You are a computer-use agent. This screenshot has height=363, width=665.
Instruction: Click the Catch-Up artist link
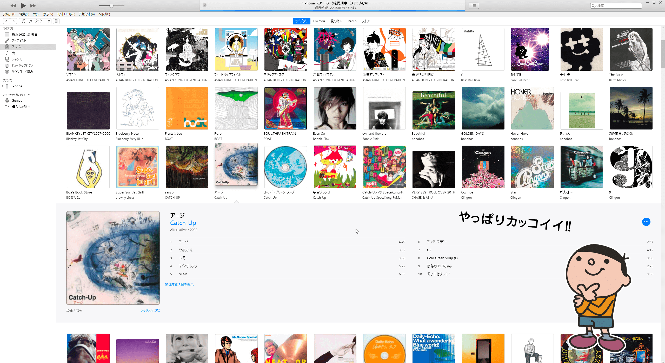pyautogui.click(x=183, y=223)
